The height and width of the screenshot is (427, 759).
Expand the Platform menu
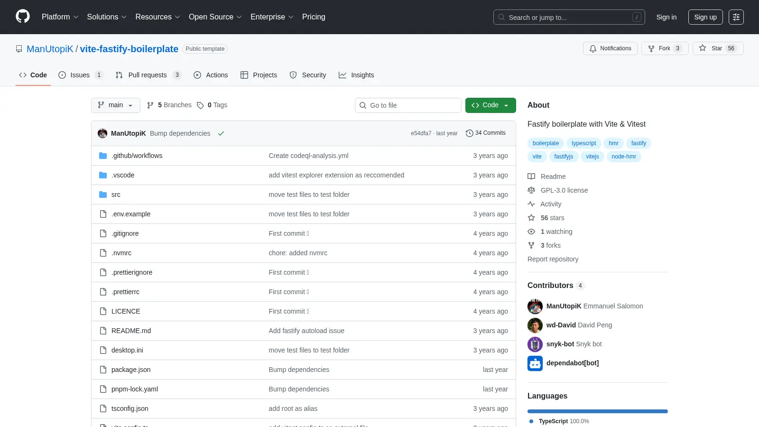coord(60,17)
